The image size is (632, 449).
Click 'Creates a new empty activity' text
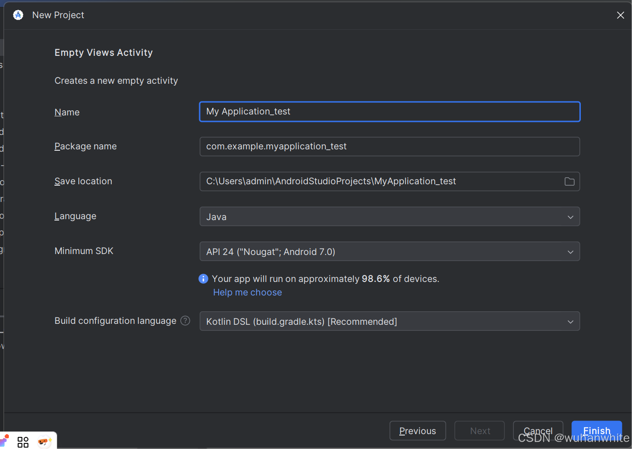point(116,80)
